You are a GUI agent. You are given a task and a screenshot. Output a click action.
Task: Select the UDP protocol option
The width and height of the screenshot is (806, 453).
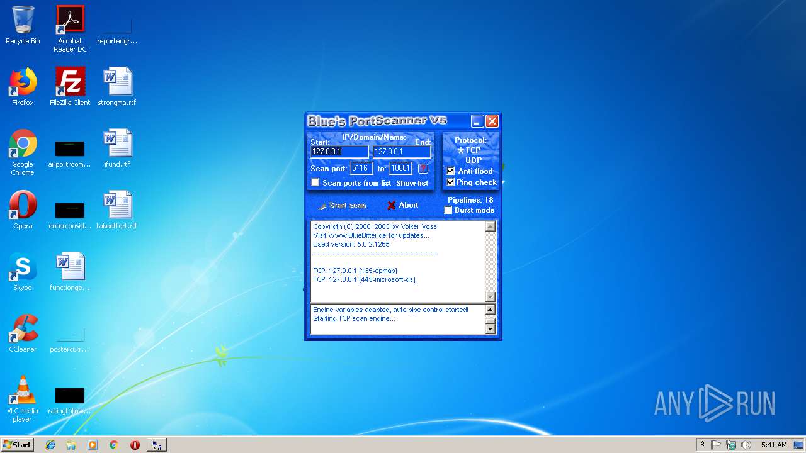coord(474,160)
